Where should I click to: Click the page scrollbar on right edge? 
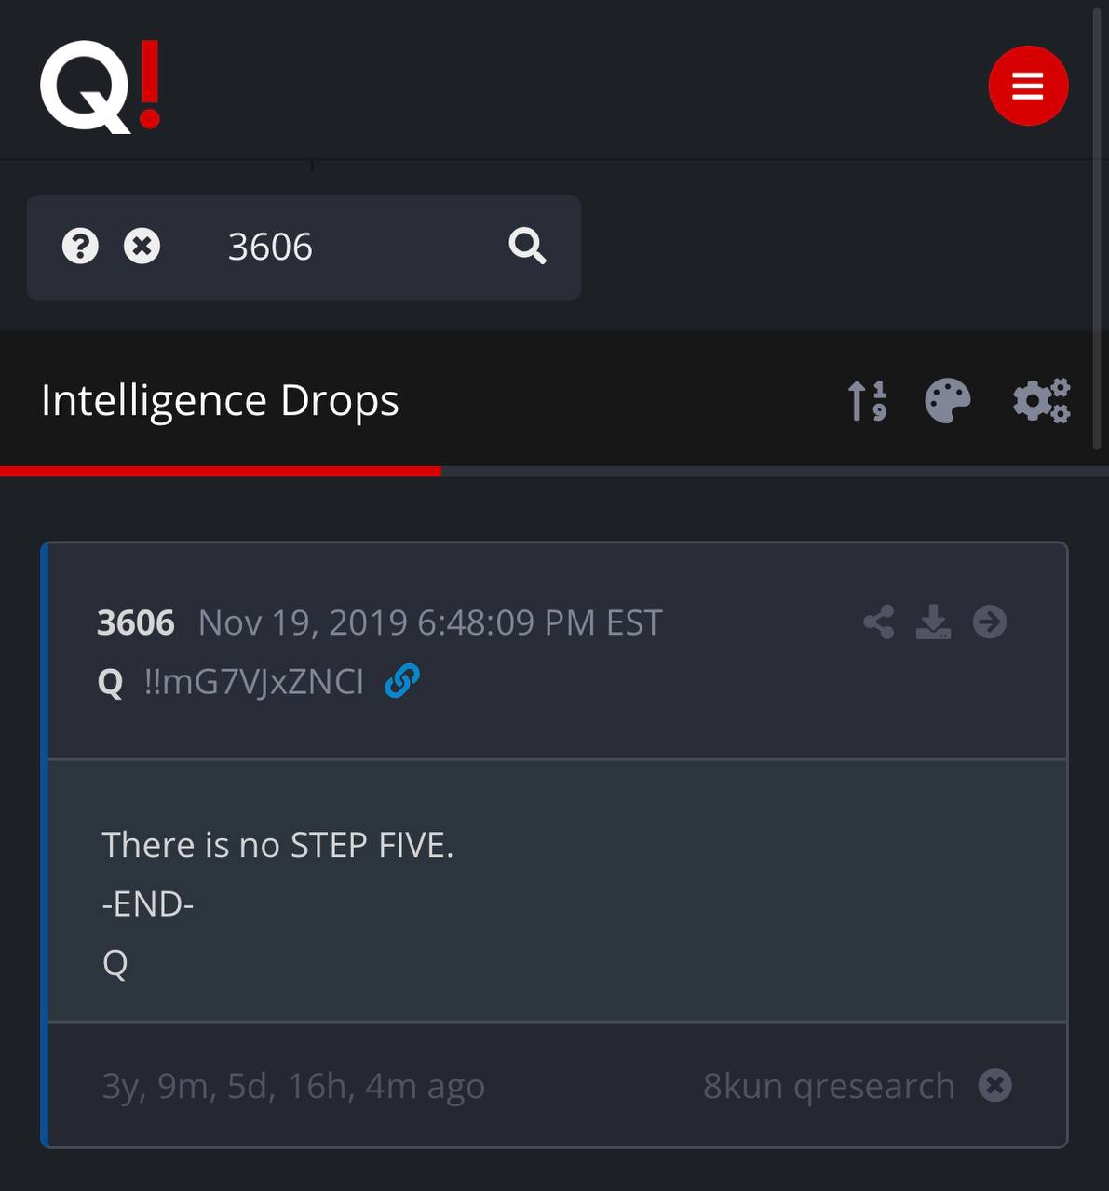pos(1098,228)
